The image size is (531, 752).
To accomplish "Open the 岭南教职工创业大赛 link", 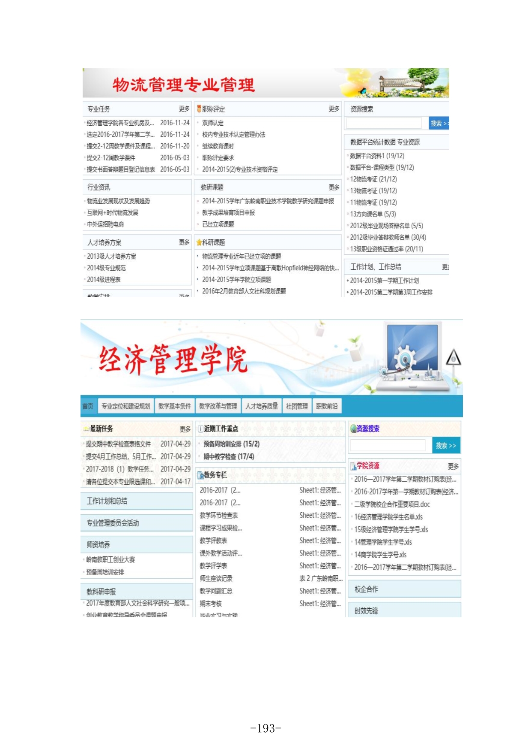I will (110, 559).
